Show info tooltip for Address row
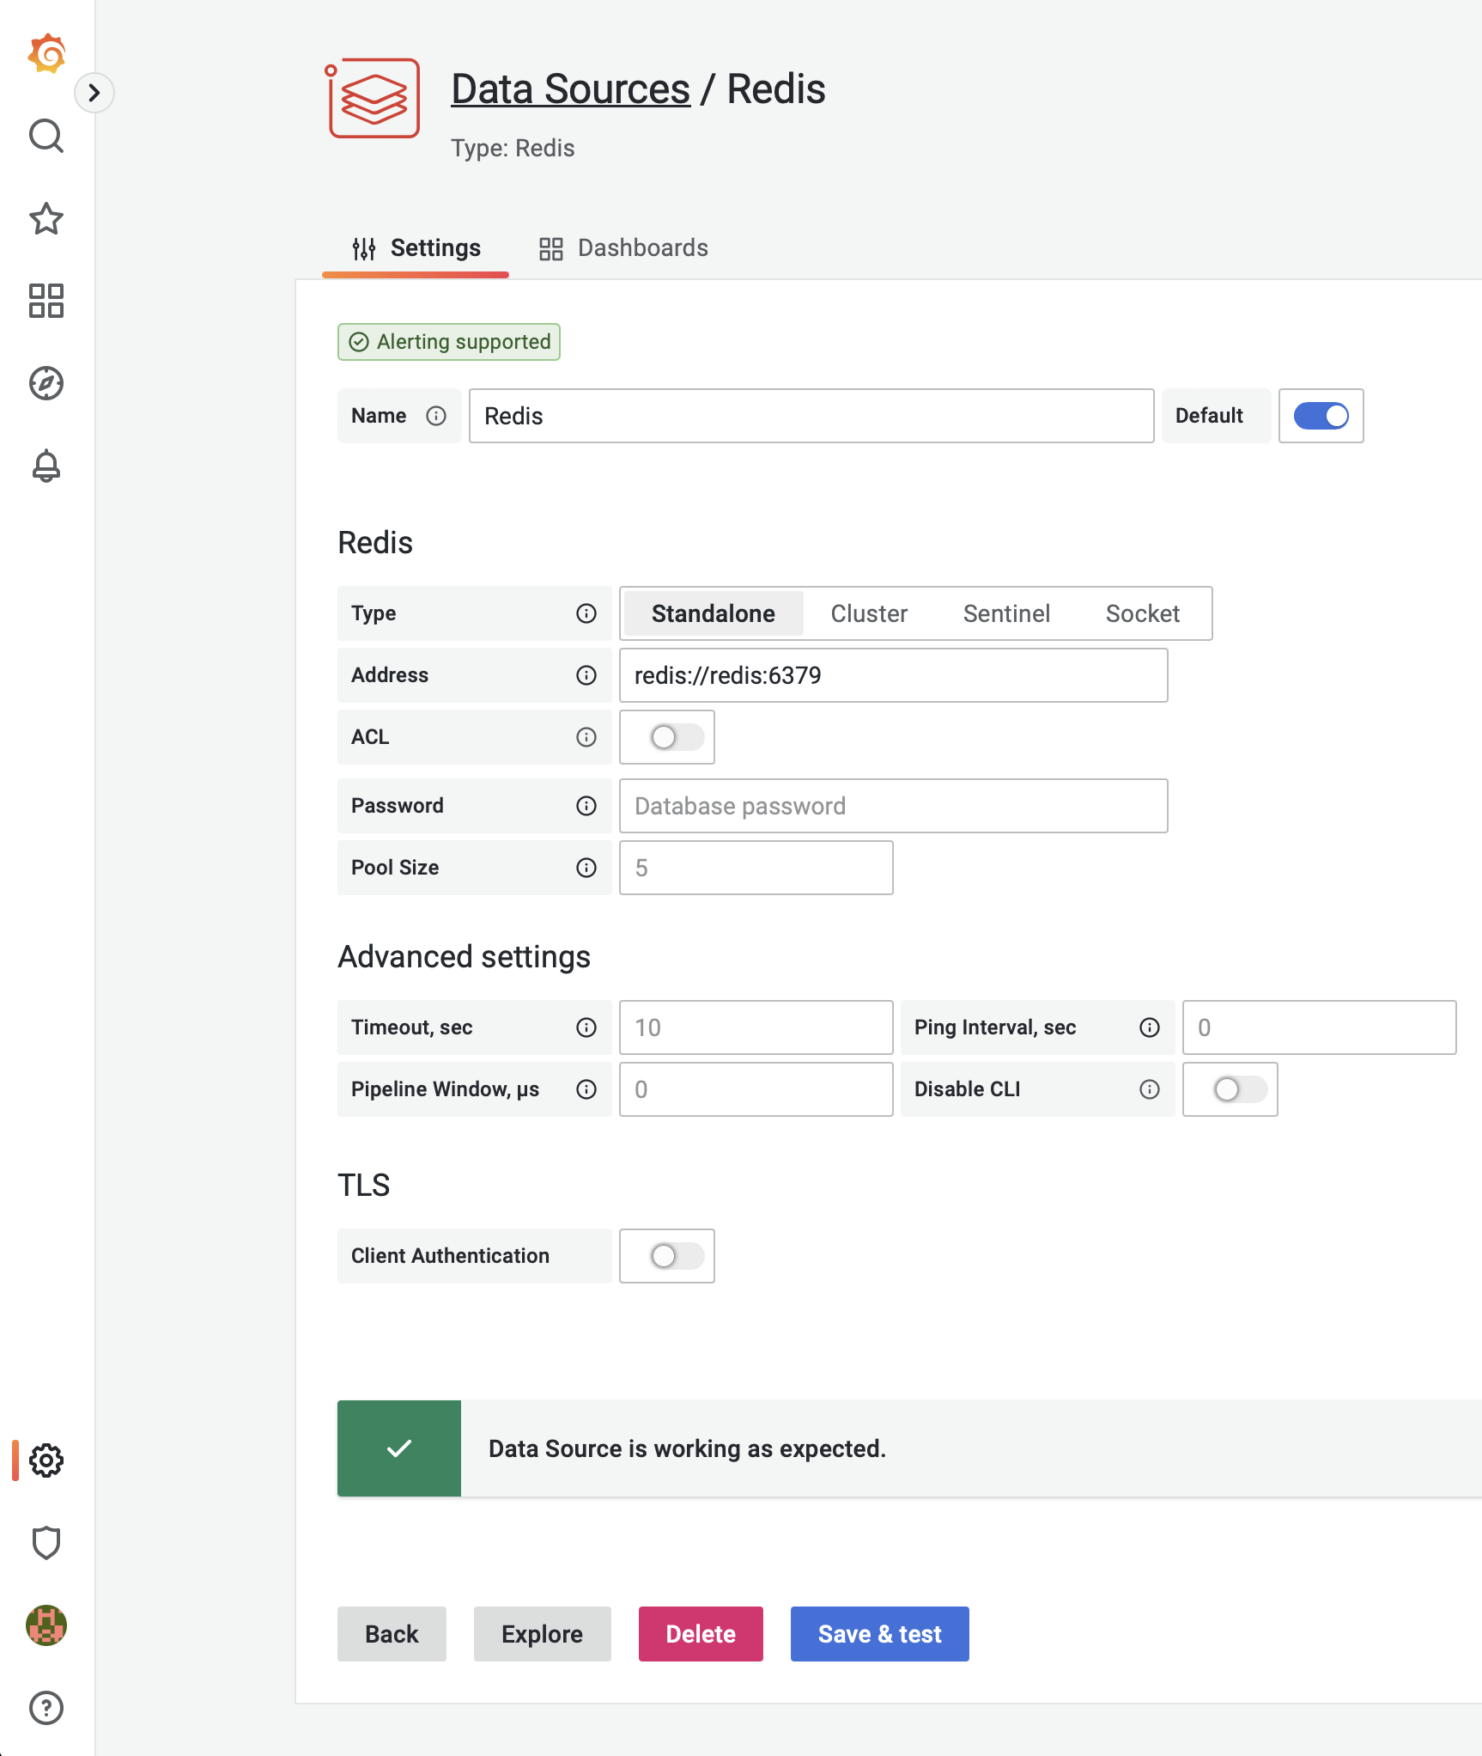Viewport: 1482px width, 1756px height. tap(586, 675)
